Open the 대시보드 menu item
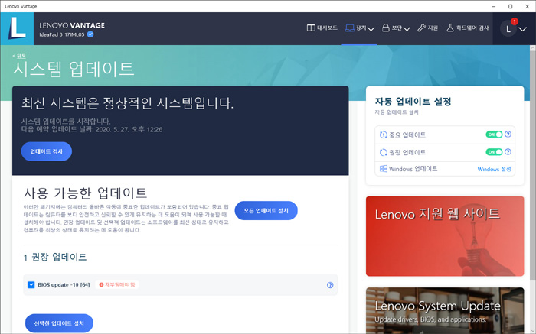Image resolution: width=536 pixels, height=334 pixels. point(322,28)
